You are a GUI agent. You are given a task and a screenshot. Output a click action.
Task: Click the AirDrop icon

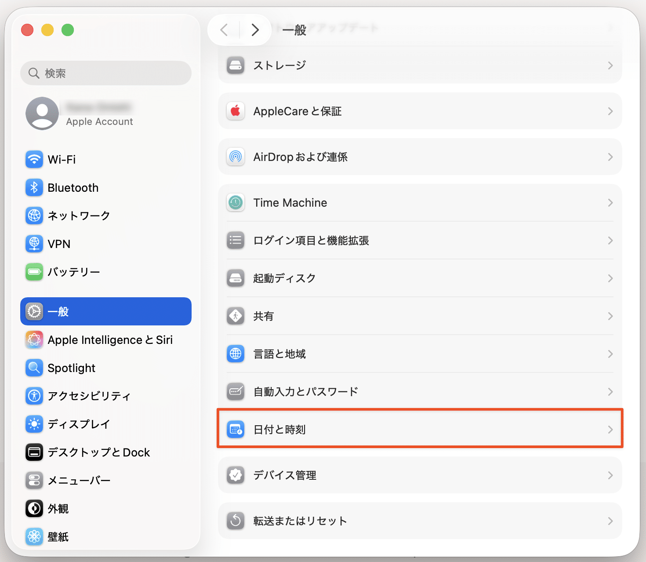tap(236, 157)
